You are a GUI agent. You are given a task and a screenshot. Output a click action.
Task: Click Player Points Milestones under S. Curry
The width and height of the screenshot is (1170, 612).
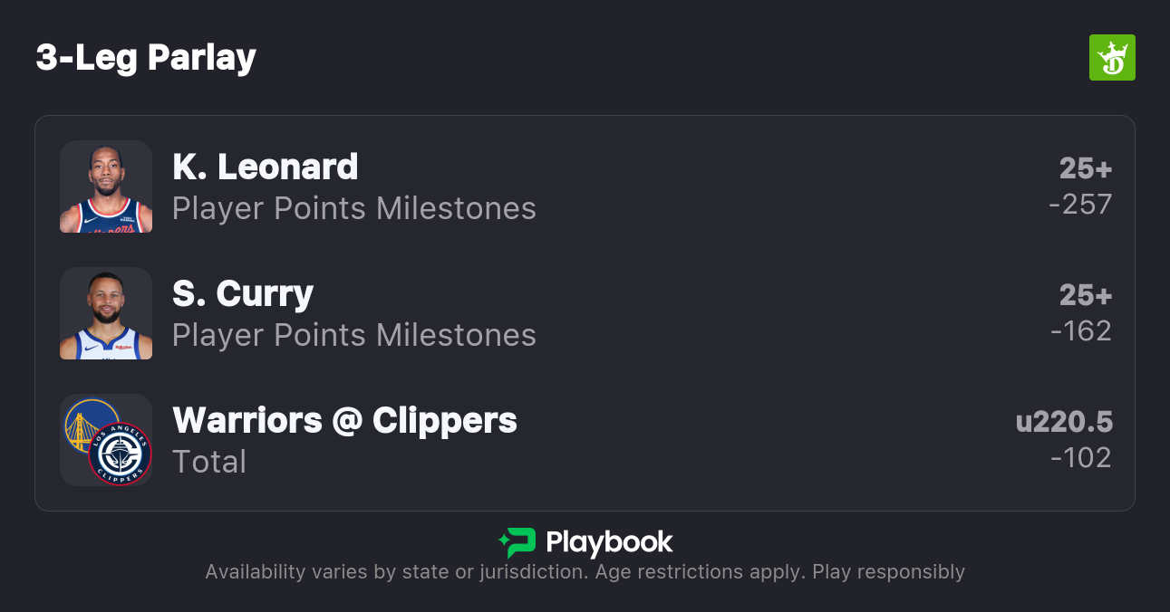[354, 335]
